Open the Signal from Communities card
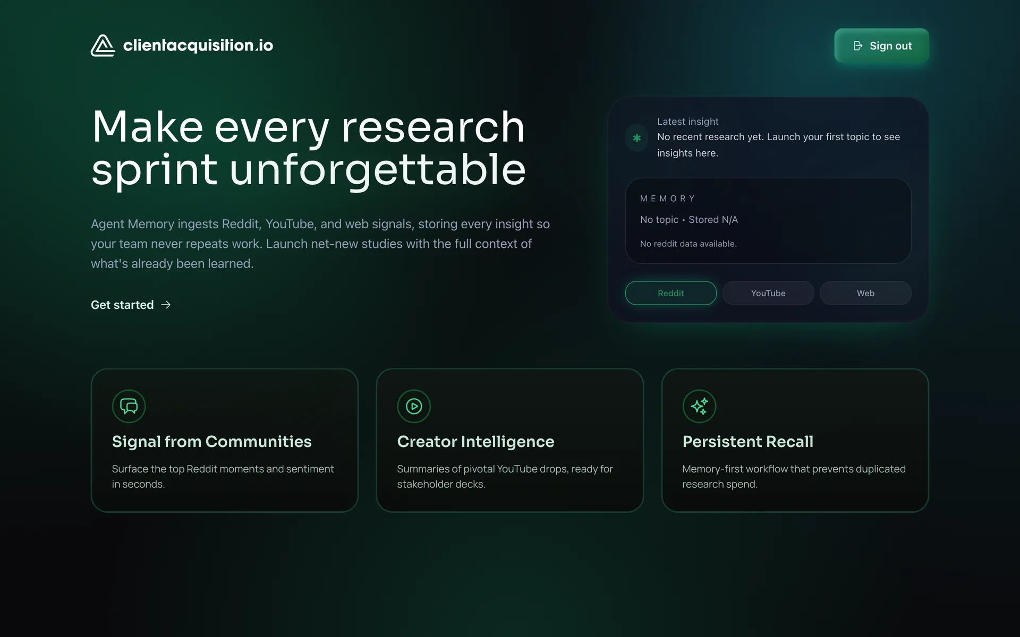Viewport: 1020px width, 637px height. pyautogui.click(x=225, y=440)
